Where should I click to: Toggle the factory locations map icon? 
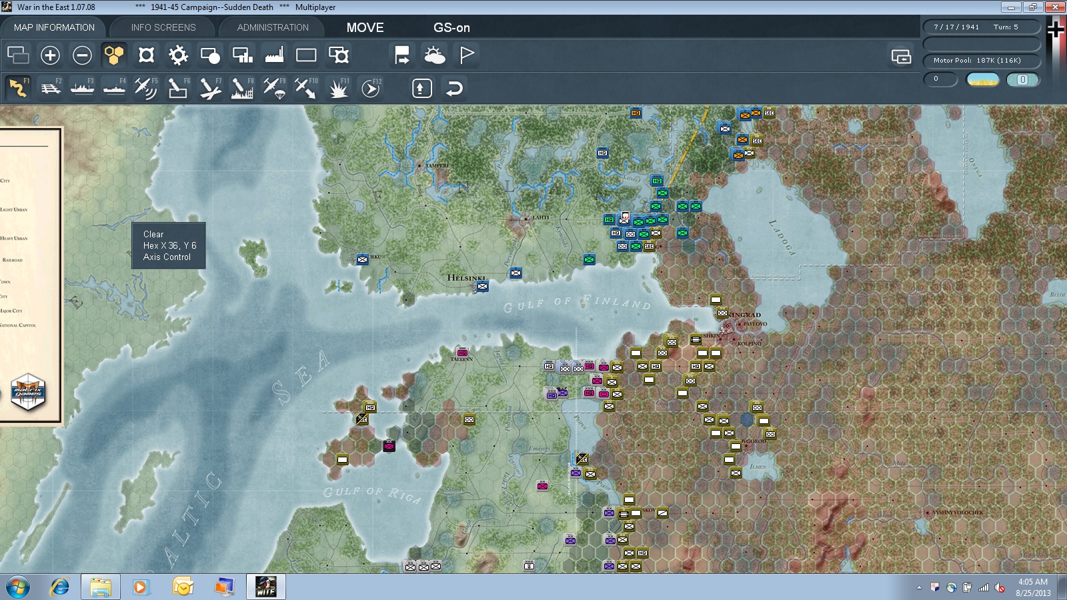274,55
